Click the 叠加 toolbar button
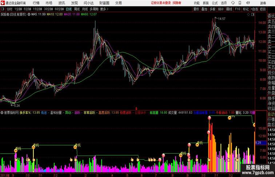Screen dimensions: 275x177 [204, 9]
